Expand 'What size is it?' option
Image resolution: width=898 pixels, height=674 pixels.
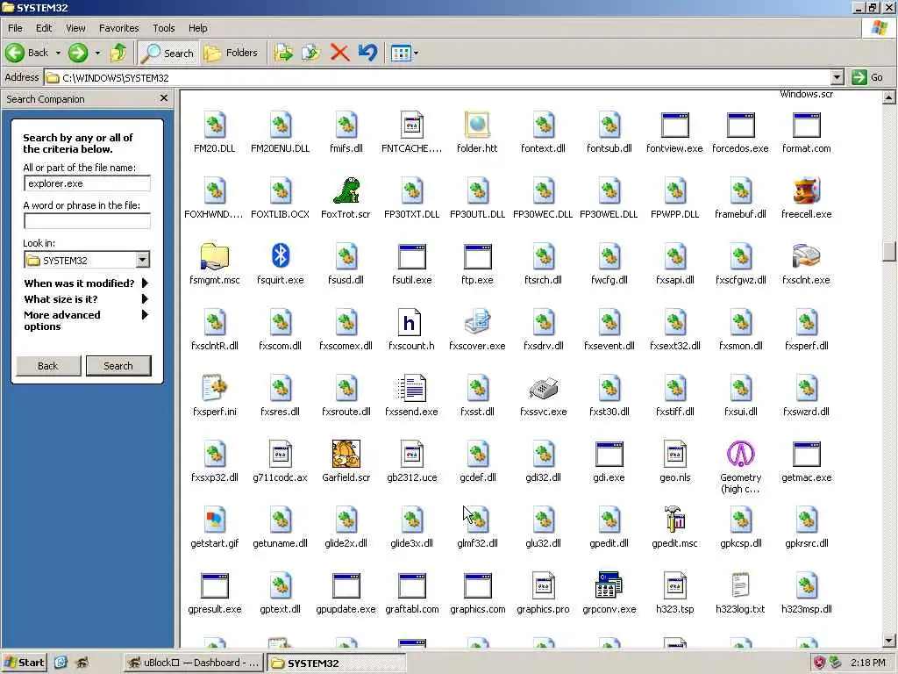87,298
